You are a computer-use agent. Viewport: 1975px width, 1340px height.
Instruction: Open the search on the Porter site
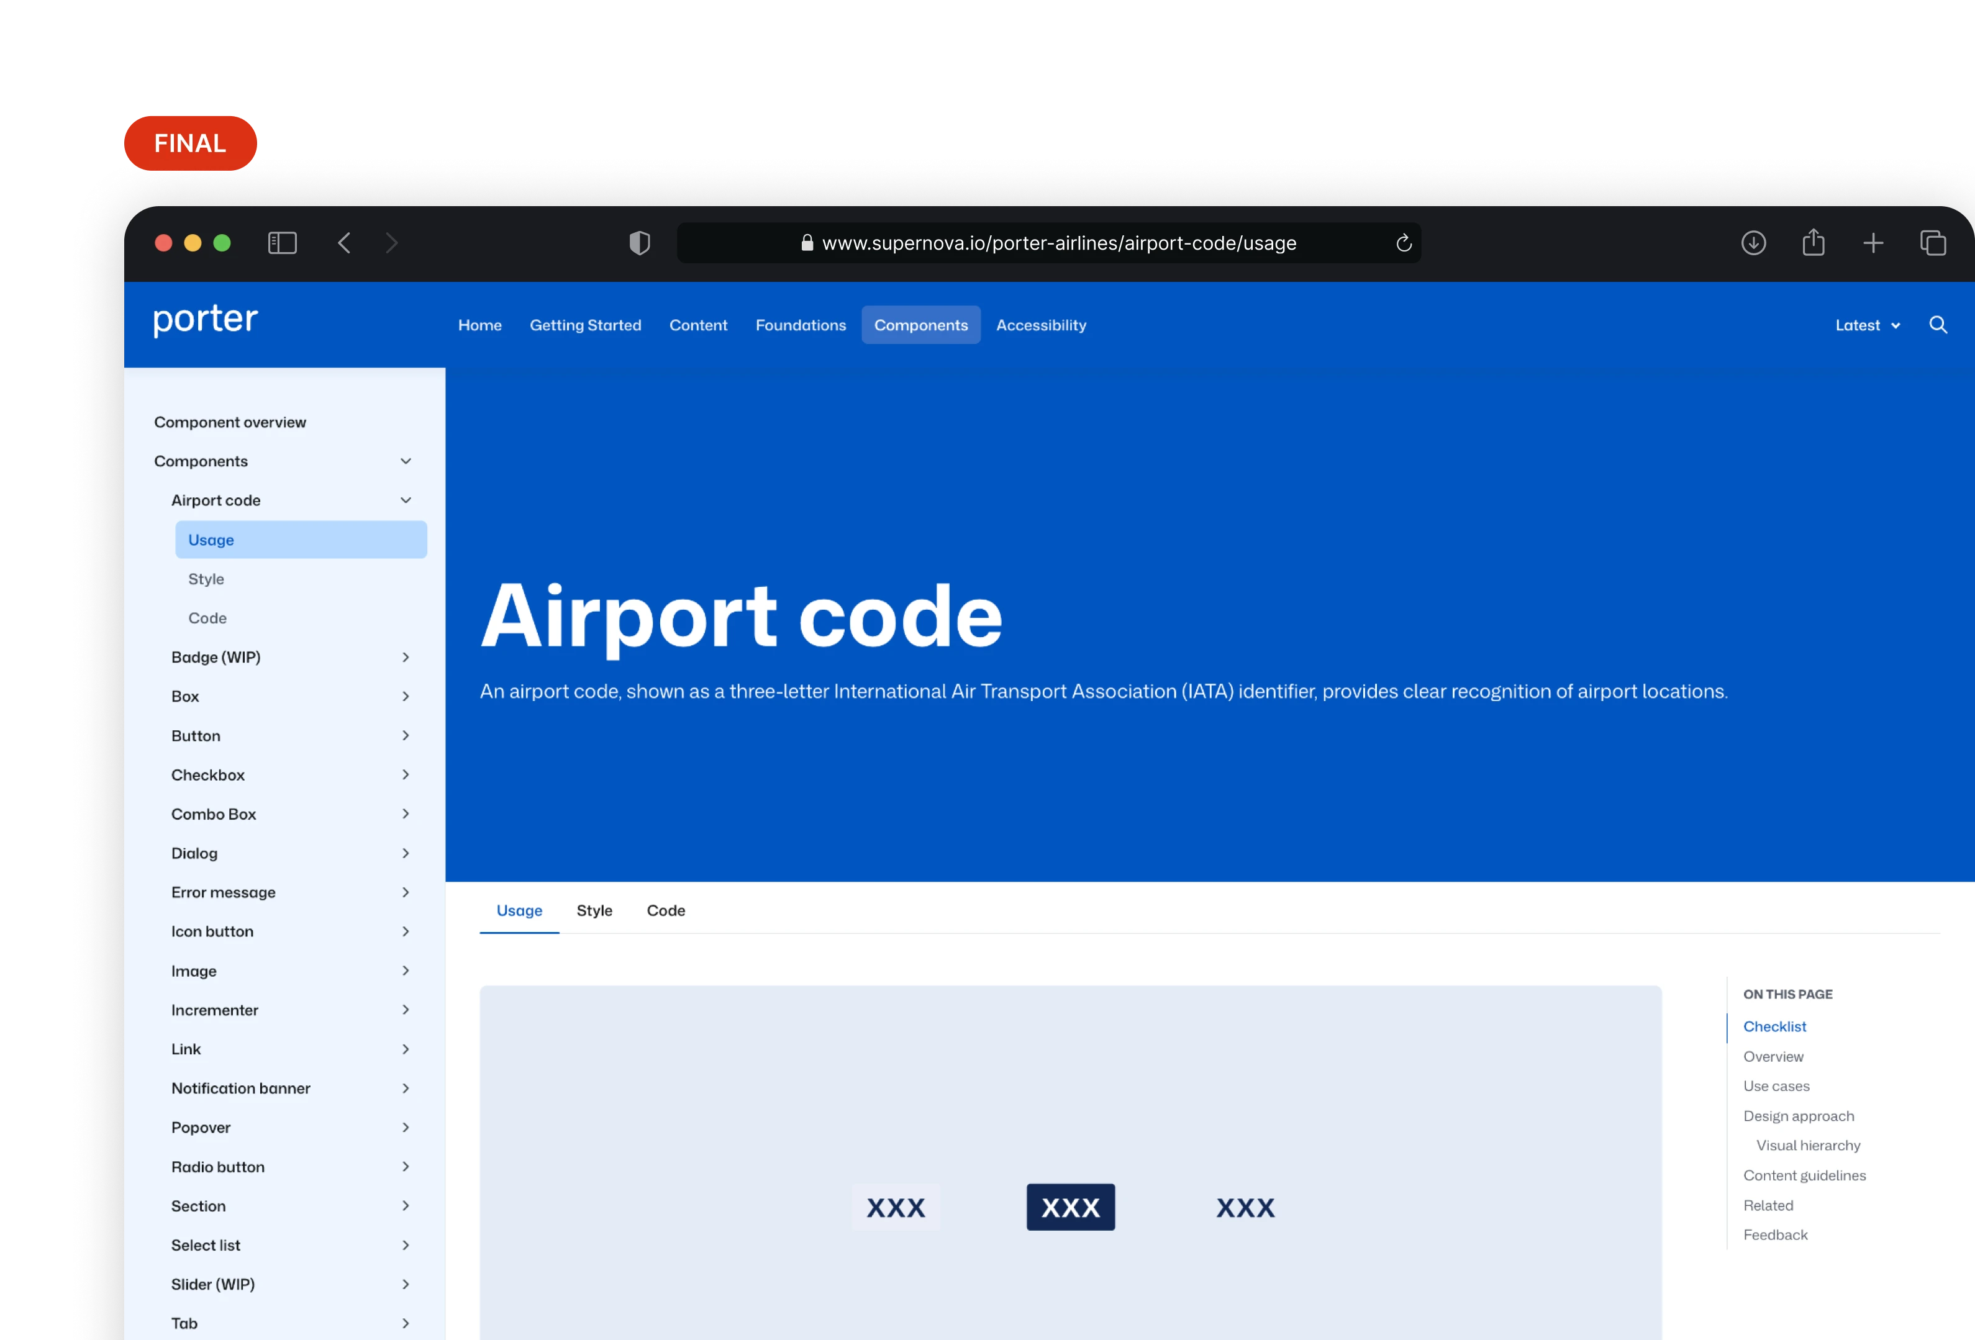click(x=1938, y=325)
